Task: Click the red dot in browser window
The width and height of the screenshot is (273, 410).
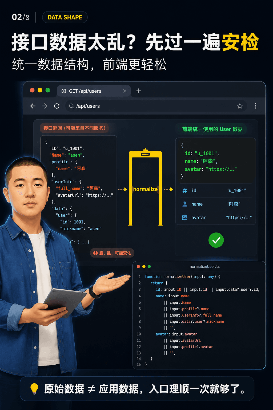Action: [x=32, y=90]
